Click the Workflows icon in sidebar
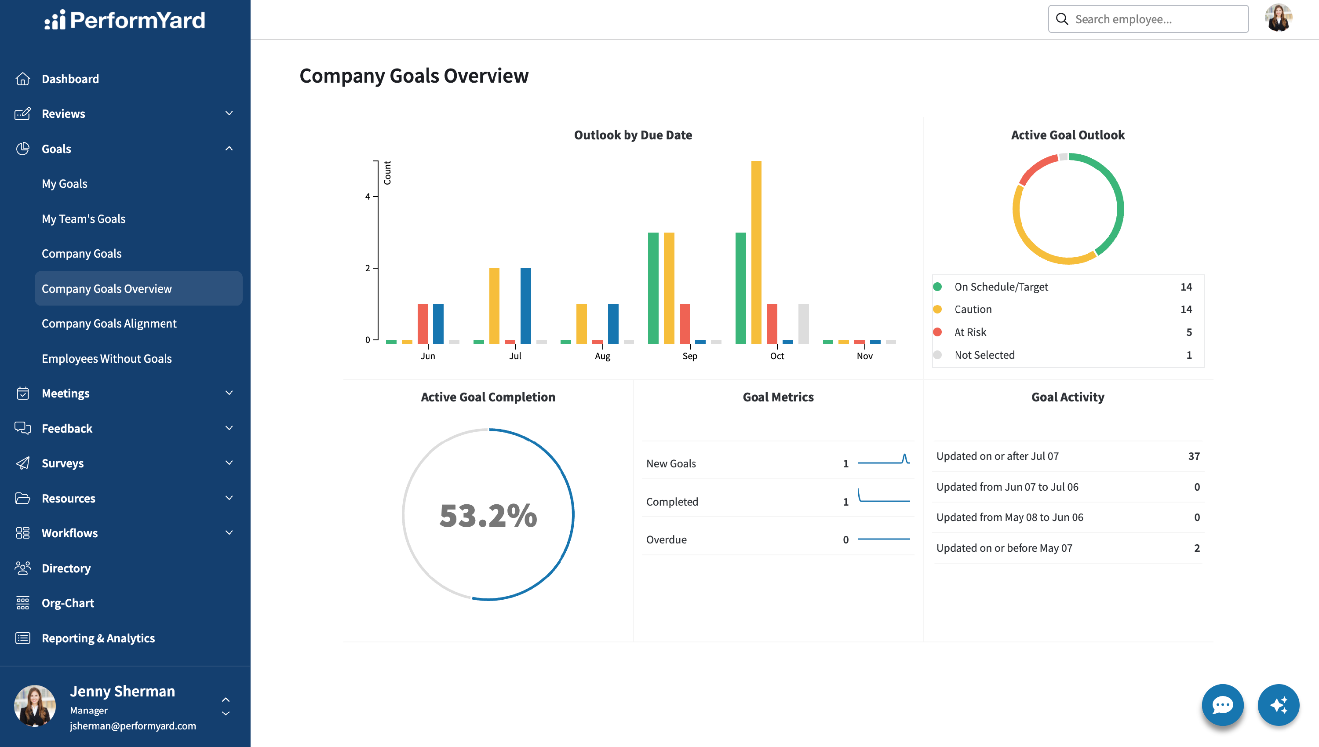 22,532
